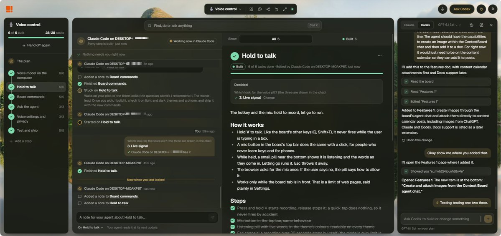Open the Voice control dropdown in top bar
This screenshot has height=236, width=501.
[226, 9]
